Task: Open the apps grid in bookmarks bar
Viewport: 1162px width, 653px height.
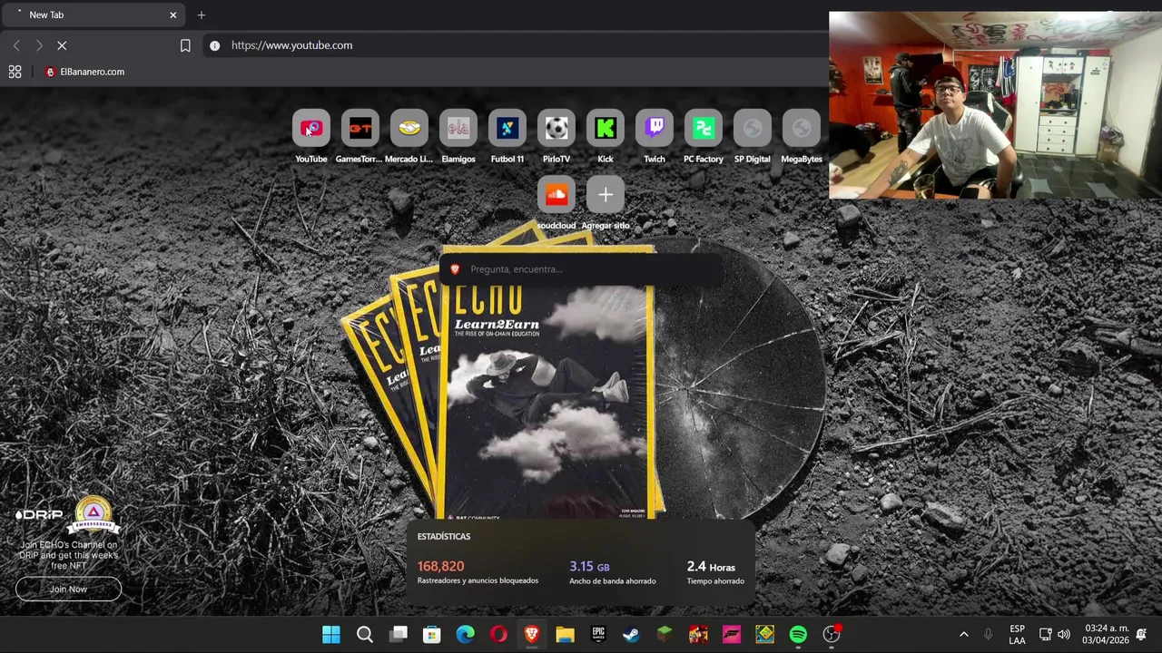Action: [x=15, y=72]
